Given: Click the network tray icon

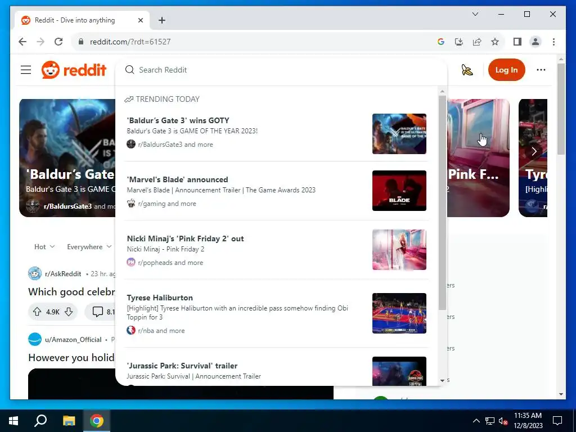Looking at the screenshot, I should point(490,421).
